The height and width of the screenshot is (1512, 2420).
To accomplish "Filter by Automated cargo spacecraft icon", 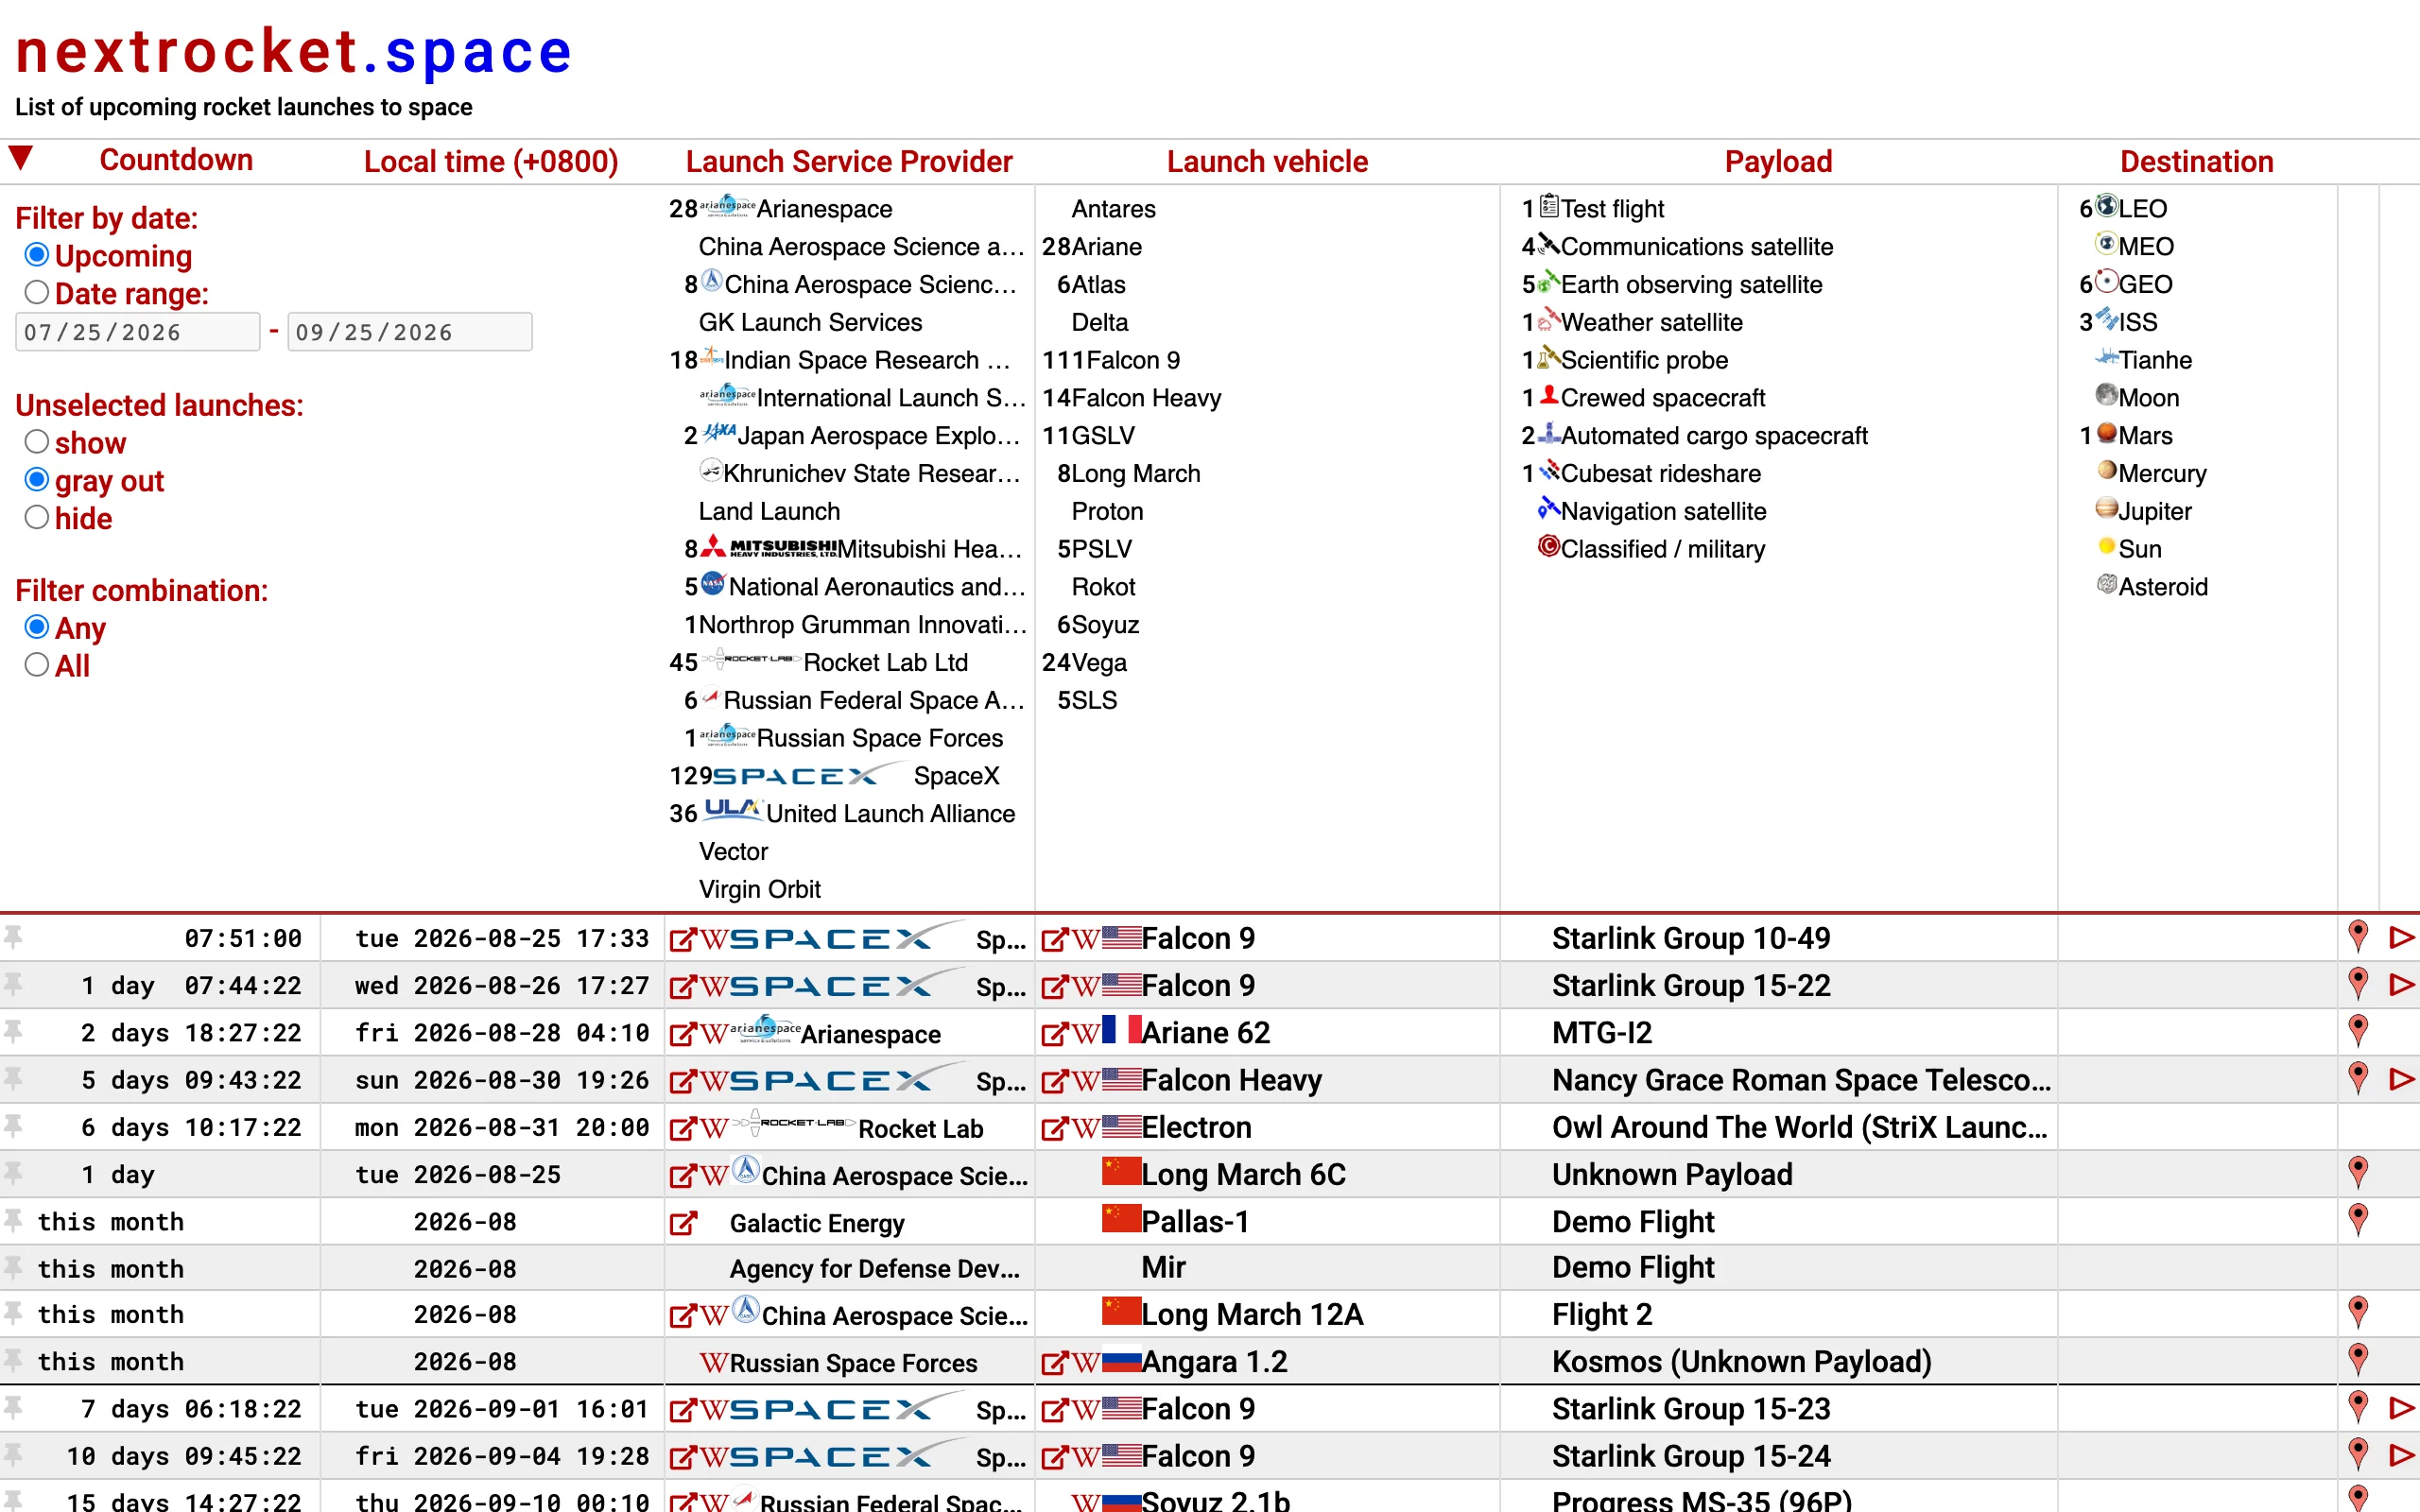I will [x=1549, y=433].
